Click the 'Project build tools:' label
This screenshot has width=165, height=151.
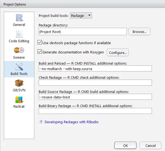point(53,16)
